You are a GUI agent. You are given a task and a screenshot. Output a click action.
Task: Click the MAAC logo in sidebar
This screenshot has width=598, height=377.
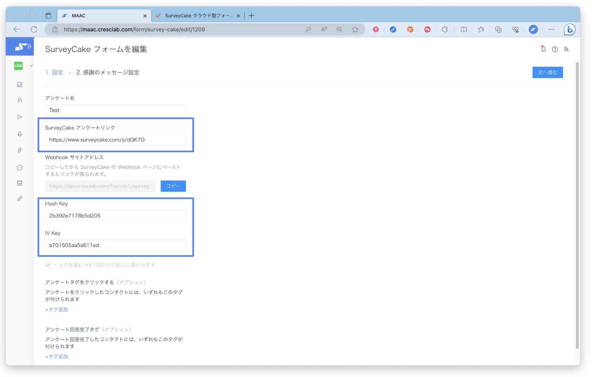(x=23, y=47)
